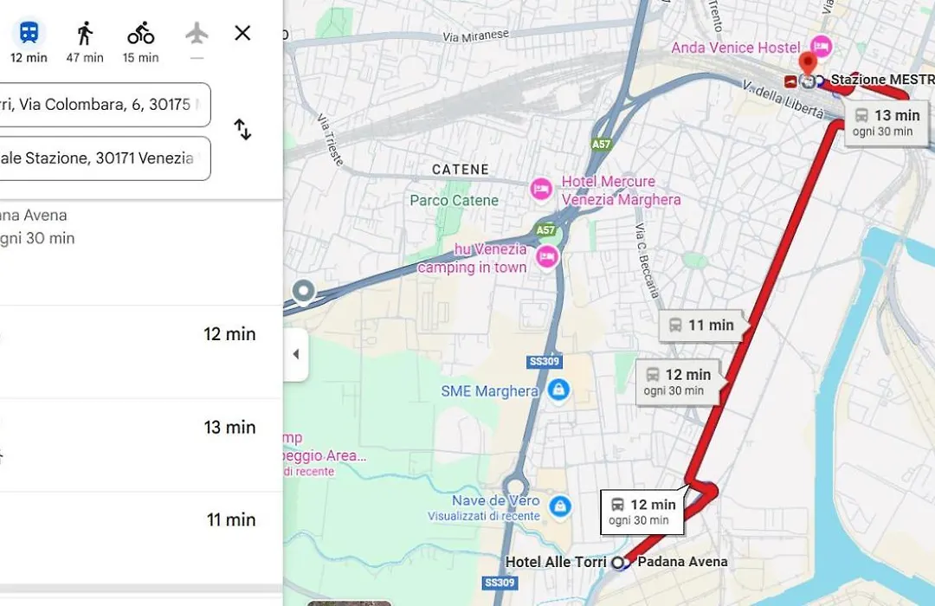Choose the 12 min route option
Viewport: 935px width, 606px height.
(141, 351)
